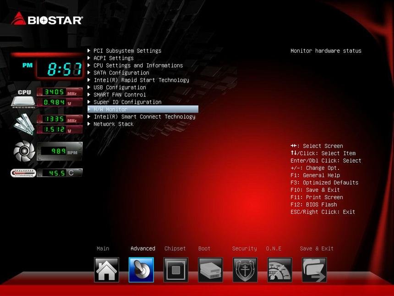Open Intel(R) Rapid Start Technology
Image resolution: width=394 pixels, height=296 pixels.
(x=141, y=80)
